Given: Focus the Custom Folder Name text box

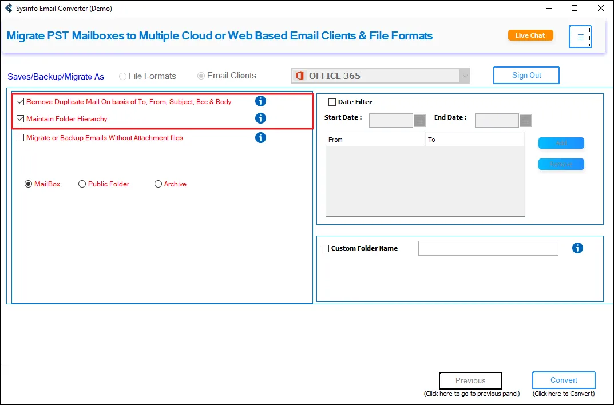Looking at the screenshot, I should click(x=488, y=248).
